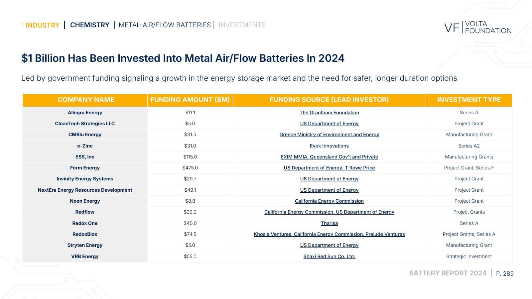This screenshot has width=532, height=299.
Task: Select NextEra Energy Resources Development cell
Action: point(85,190)
